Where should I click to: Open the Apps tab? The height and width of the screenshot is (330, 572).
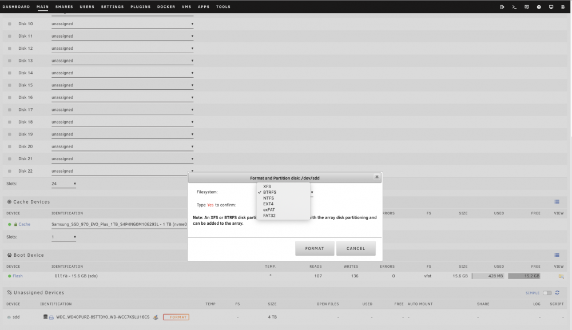204,6
